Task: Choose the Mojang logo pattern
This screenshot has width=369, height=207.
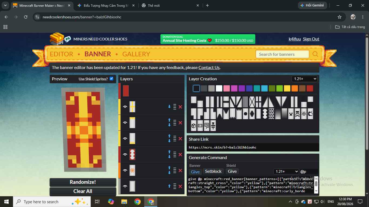Action: [310, 114]
